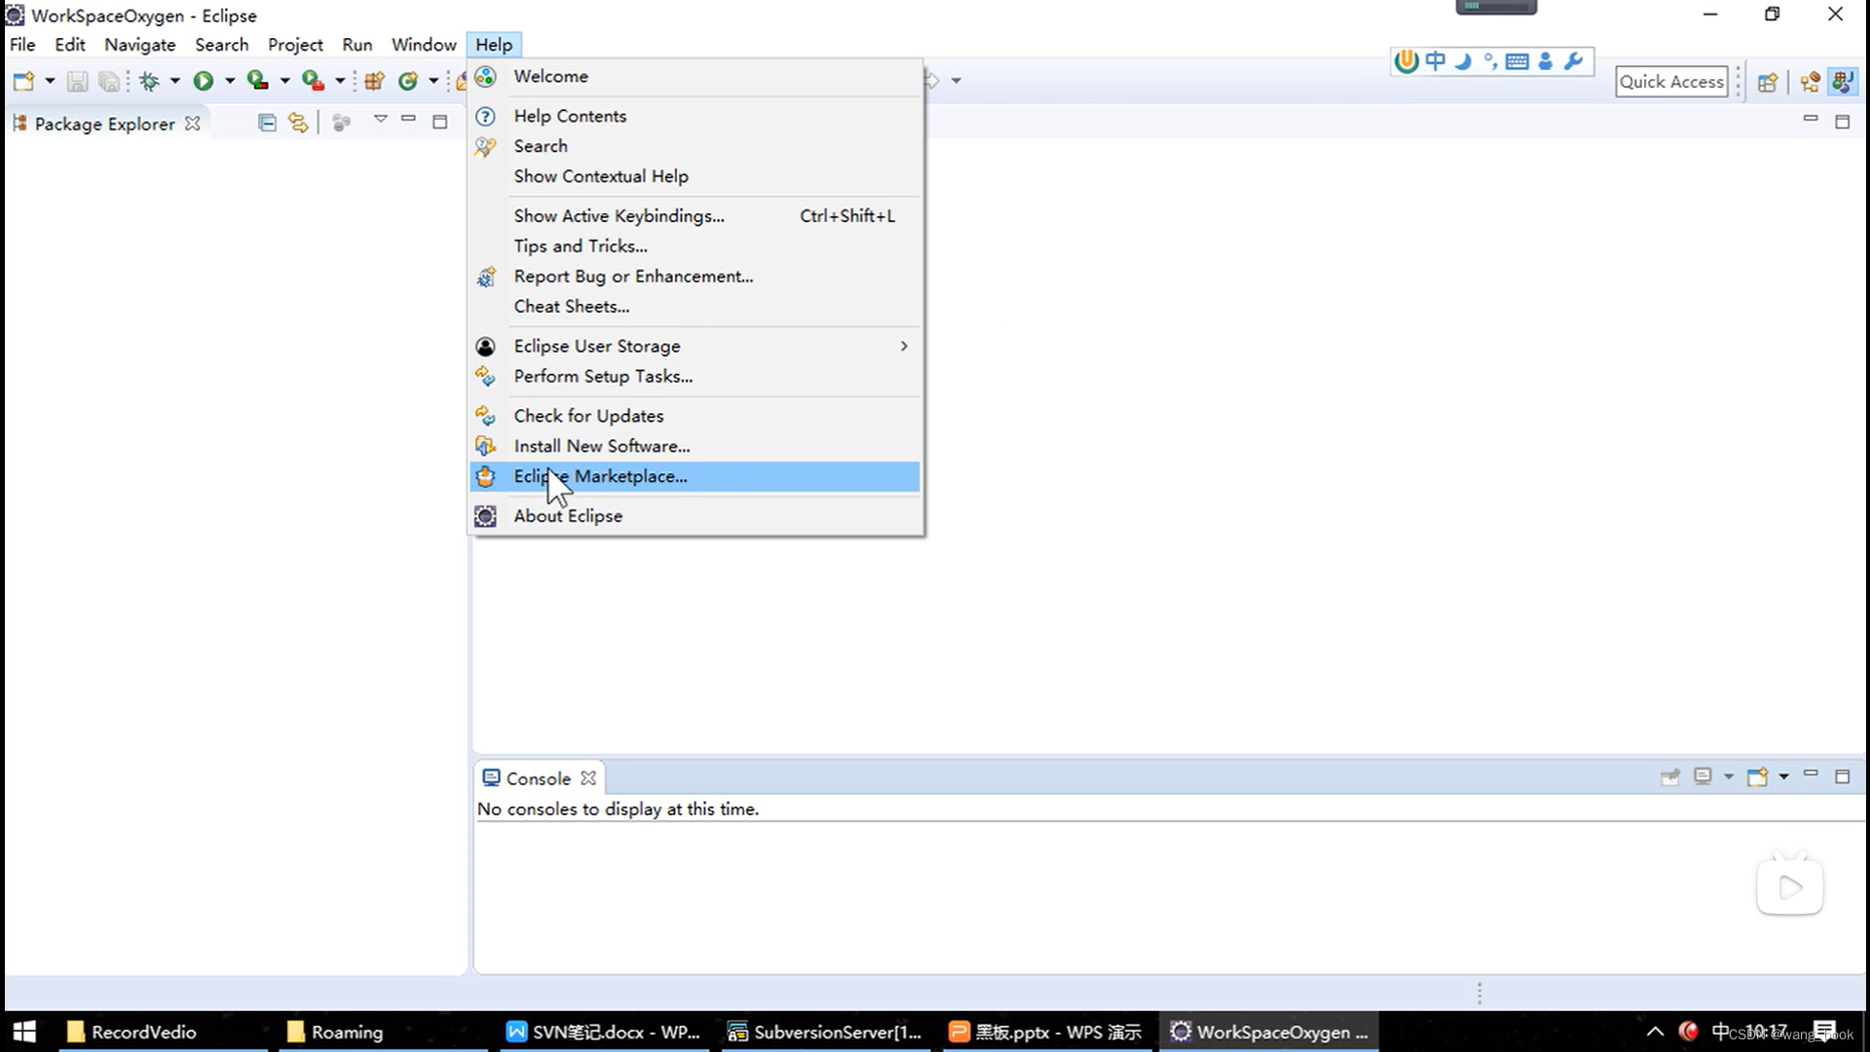Open the Search menu in menu bar
This screenshot has width=1870, height=1052.
(222, 45)
